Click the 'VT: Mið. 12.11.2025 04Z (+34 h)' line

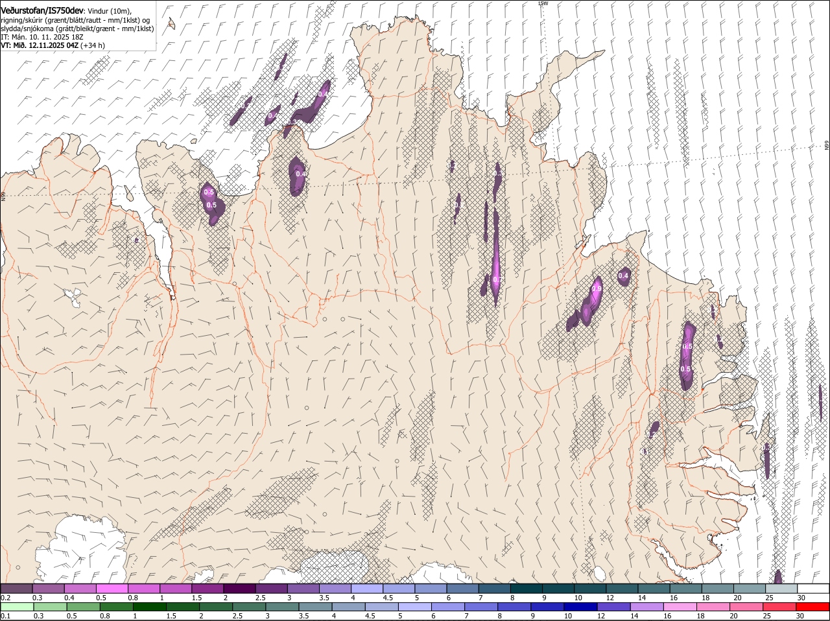(x=53, y=45)
